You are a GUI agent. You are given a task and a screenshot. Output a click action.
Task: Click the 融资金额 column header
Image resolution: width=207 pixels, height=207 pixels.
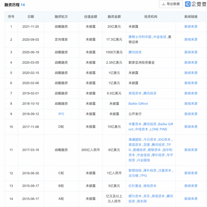tap(114, 17)
